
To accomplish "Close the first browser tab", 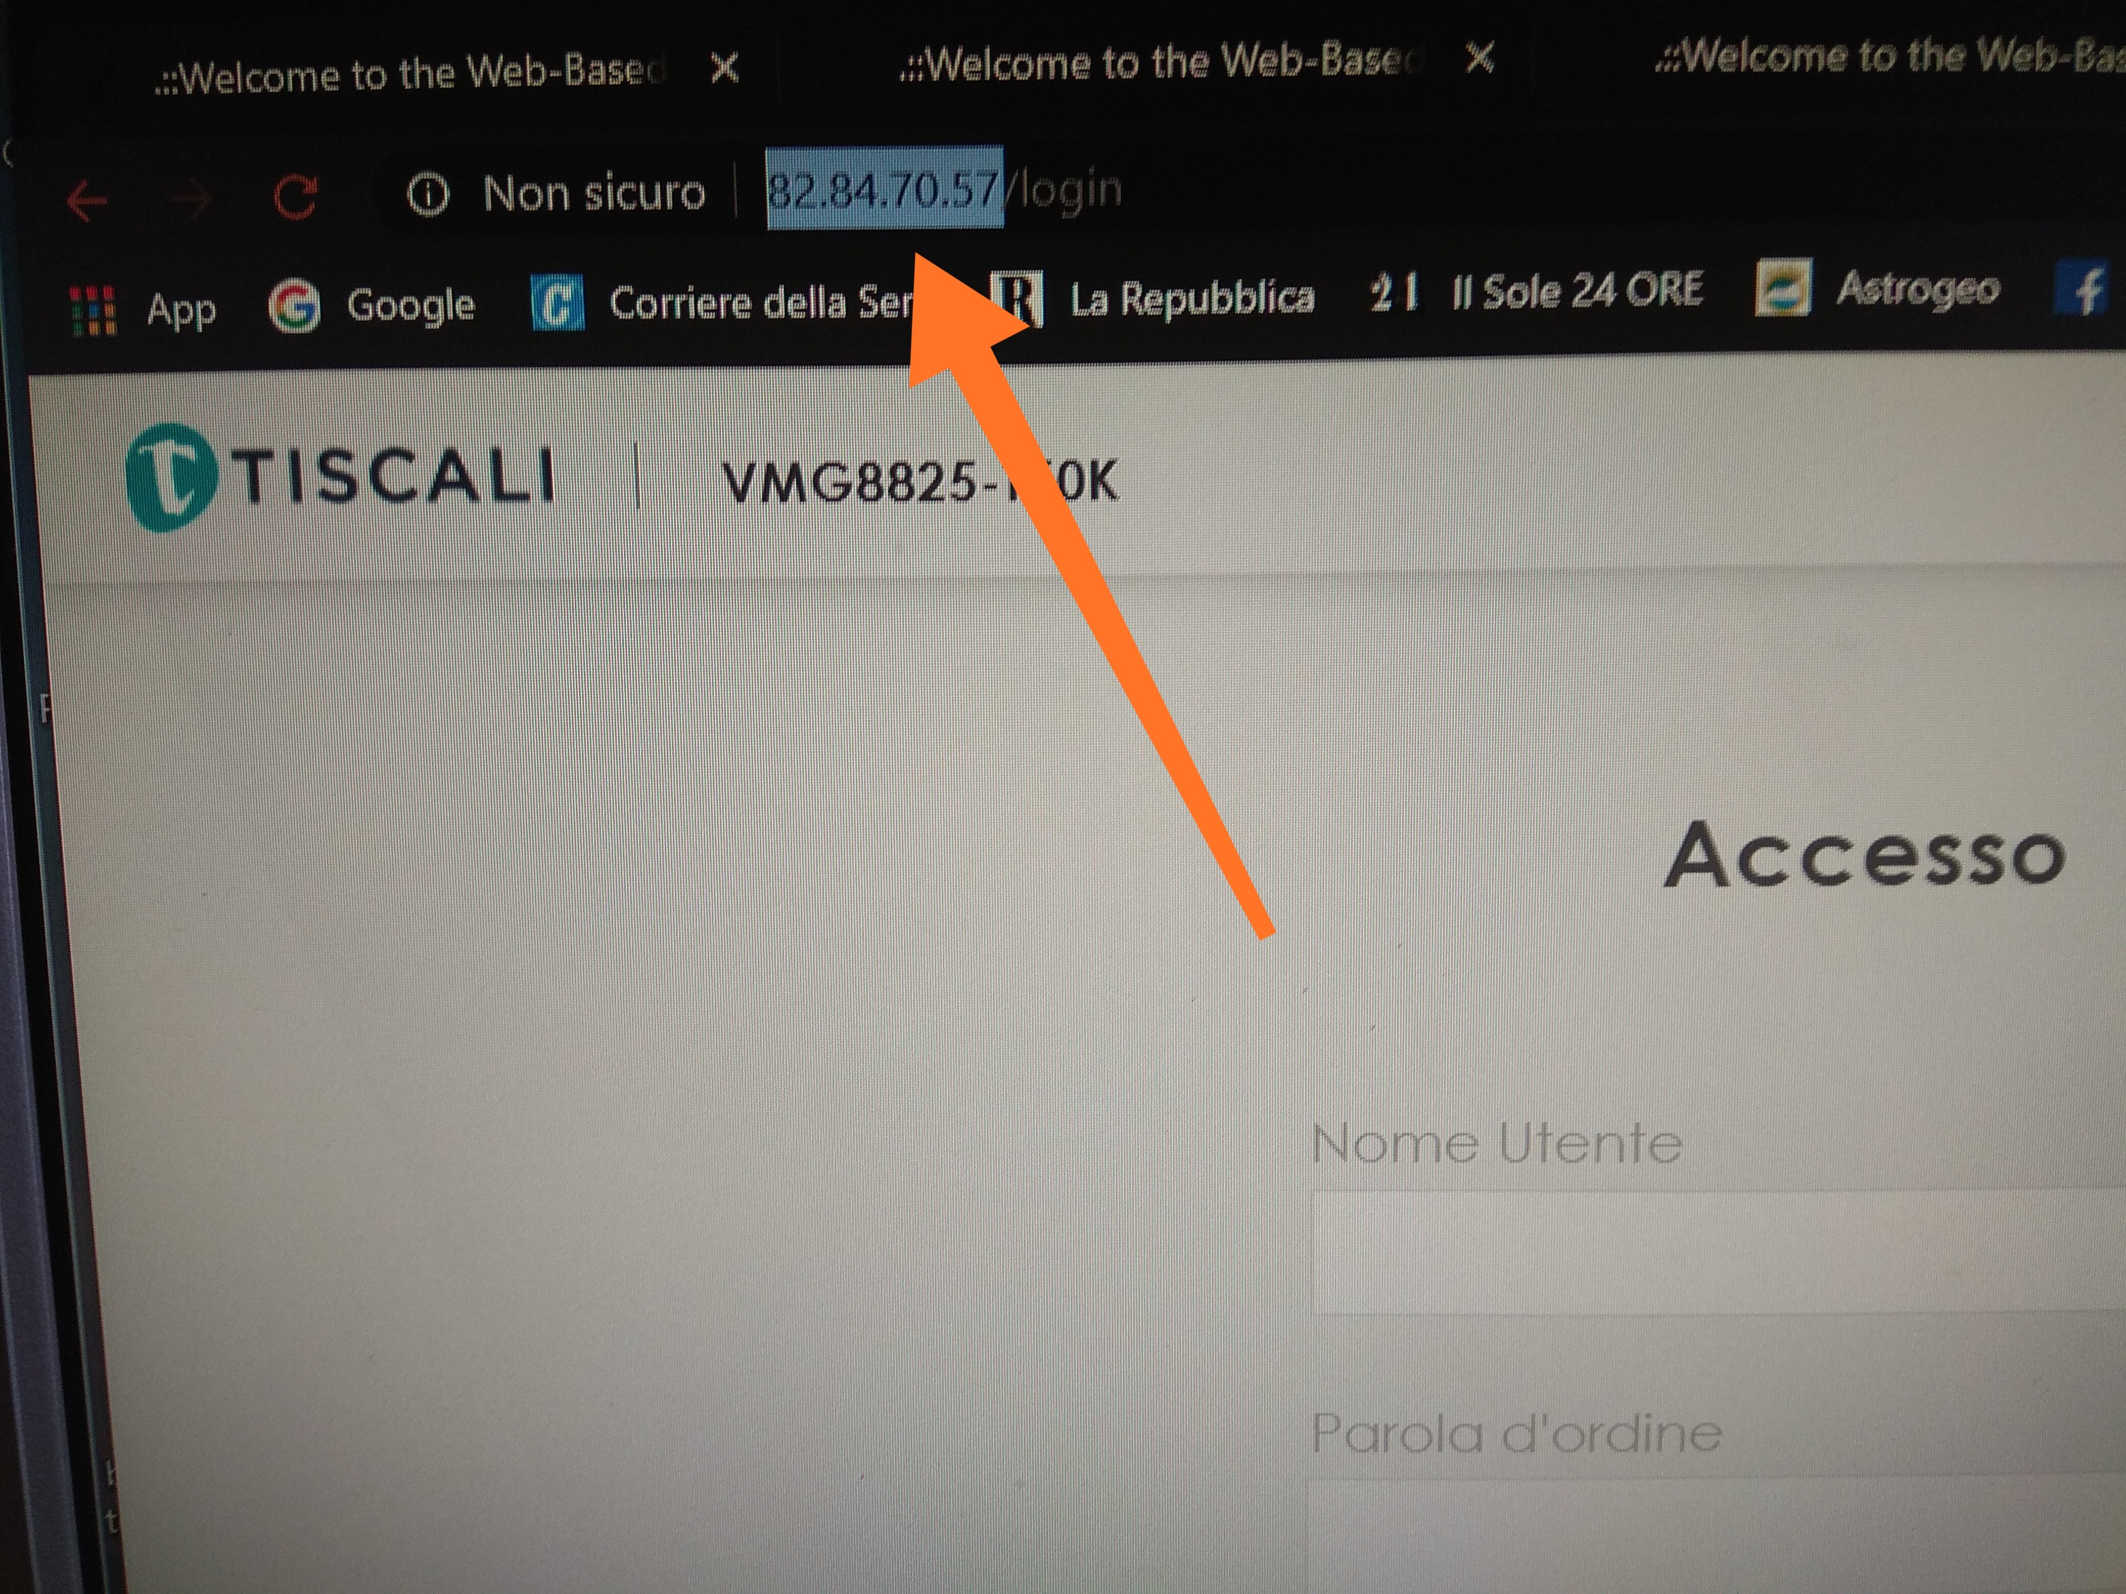I will 724,67.
